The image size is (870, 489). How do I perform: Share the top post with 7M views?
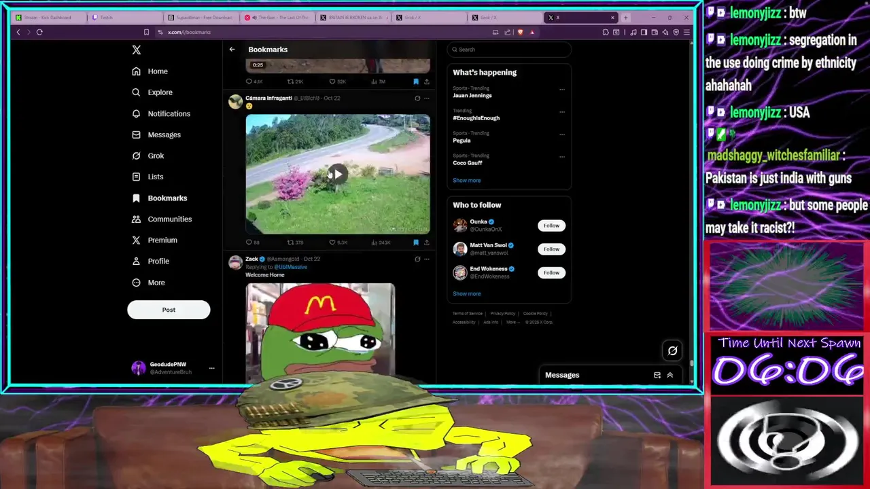pyautogui.click(x=427, y=81)
